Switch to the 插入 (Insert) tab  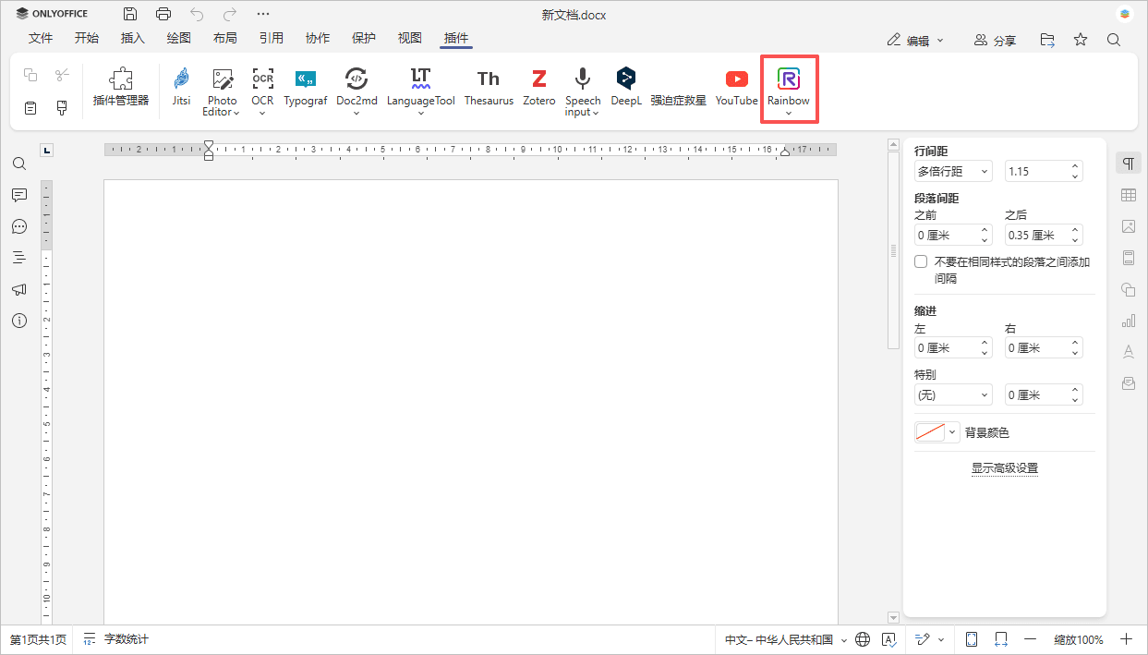click(133, 39)
